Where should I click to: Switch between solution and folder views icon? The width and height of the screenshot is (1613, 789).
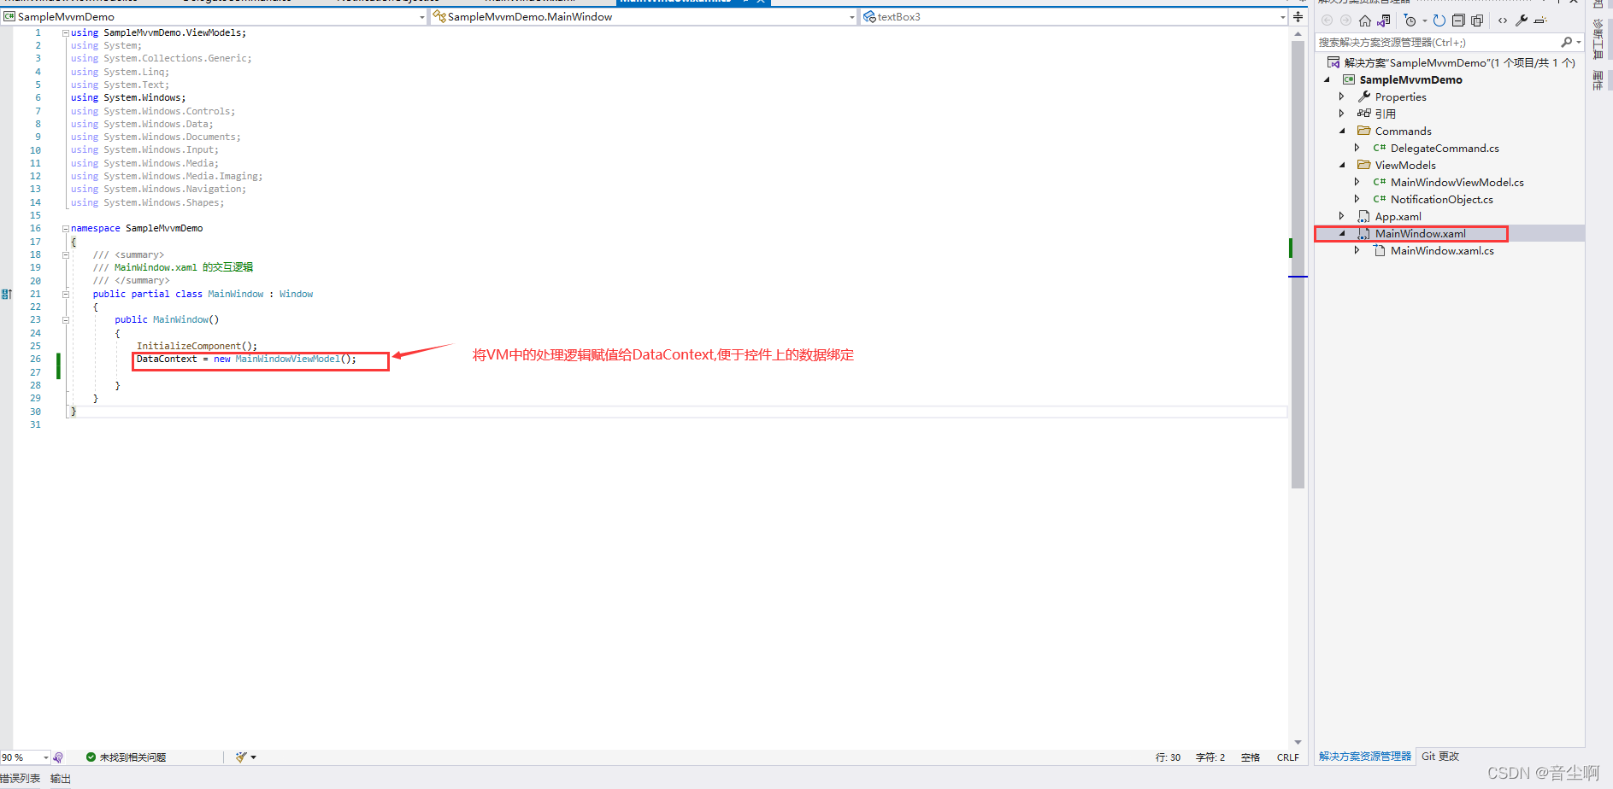pyautogui.click(x=1384, y=20)
